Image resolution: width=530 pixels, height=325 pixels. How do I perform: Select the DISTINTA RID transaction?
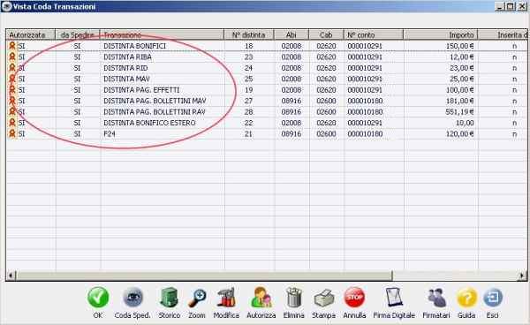[x=125, y=68]
